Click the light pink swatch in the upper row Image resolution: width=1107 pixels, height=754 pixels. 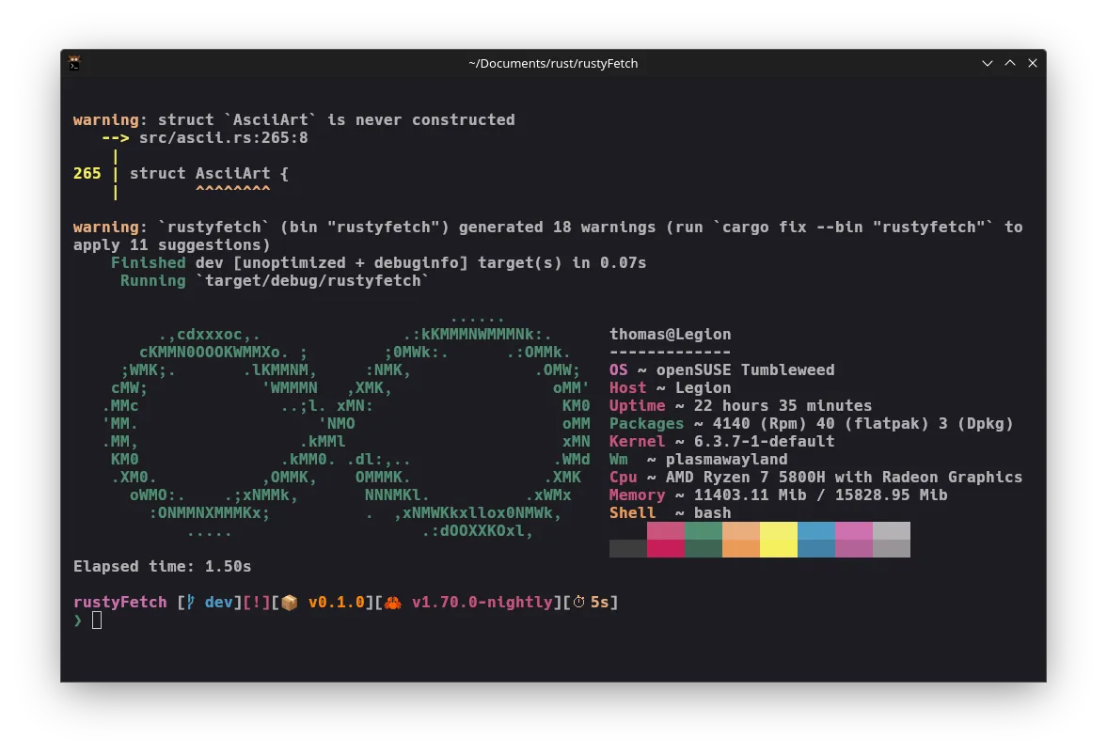click(x=854, y=531)
